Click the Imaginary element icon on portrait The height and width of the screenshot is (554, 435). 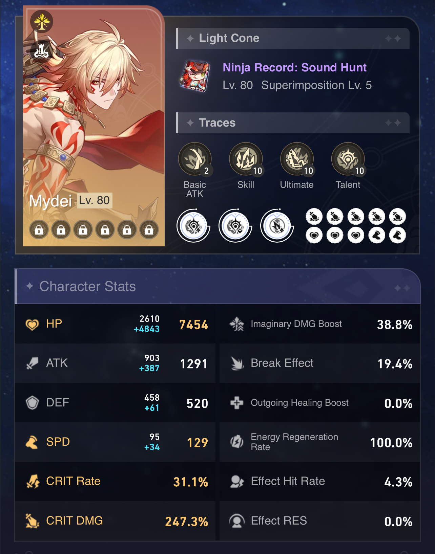coord(42,22)
